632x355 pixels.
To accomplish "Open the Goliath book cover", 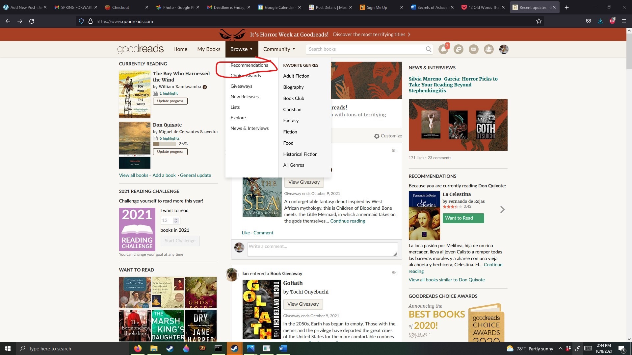I will (x=261, y=310).
